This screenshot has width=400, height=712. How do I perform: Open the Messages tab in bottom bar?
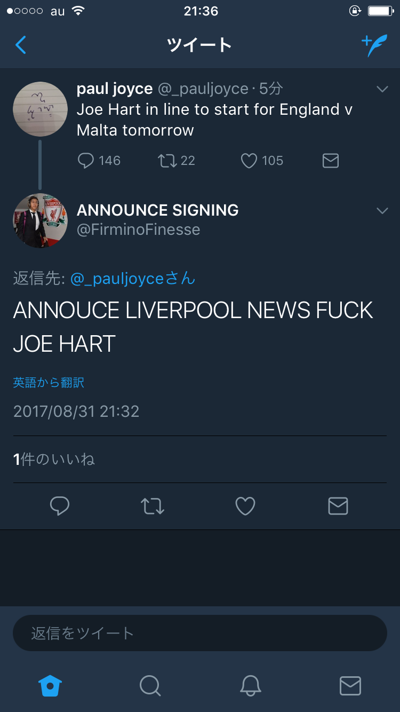[x=350, y=685]
